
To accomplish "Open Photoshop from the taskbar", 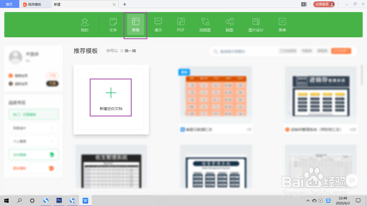I will tap(59, 200).
